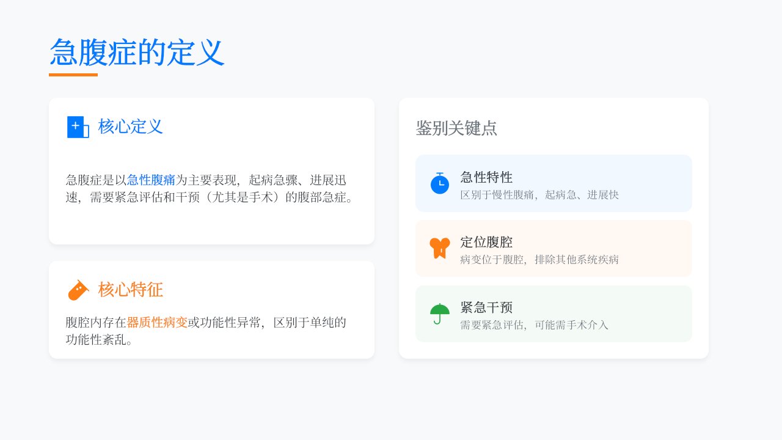Click the highlighted 器质性病变 orange text
The width and height of the screenshot is (782, 440).
tap(157, 323)
